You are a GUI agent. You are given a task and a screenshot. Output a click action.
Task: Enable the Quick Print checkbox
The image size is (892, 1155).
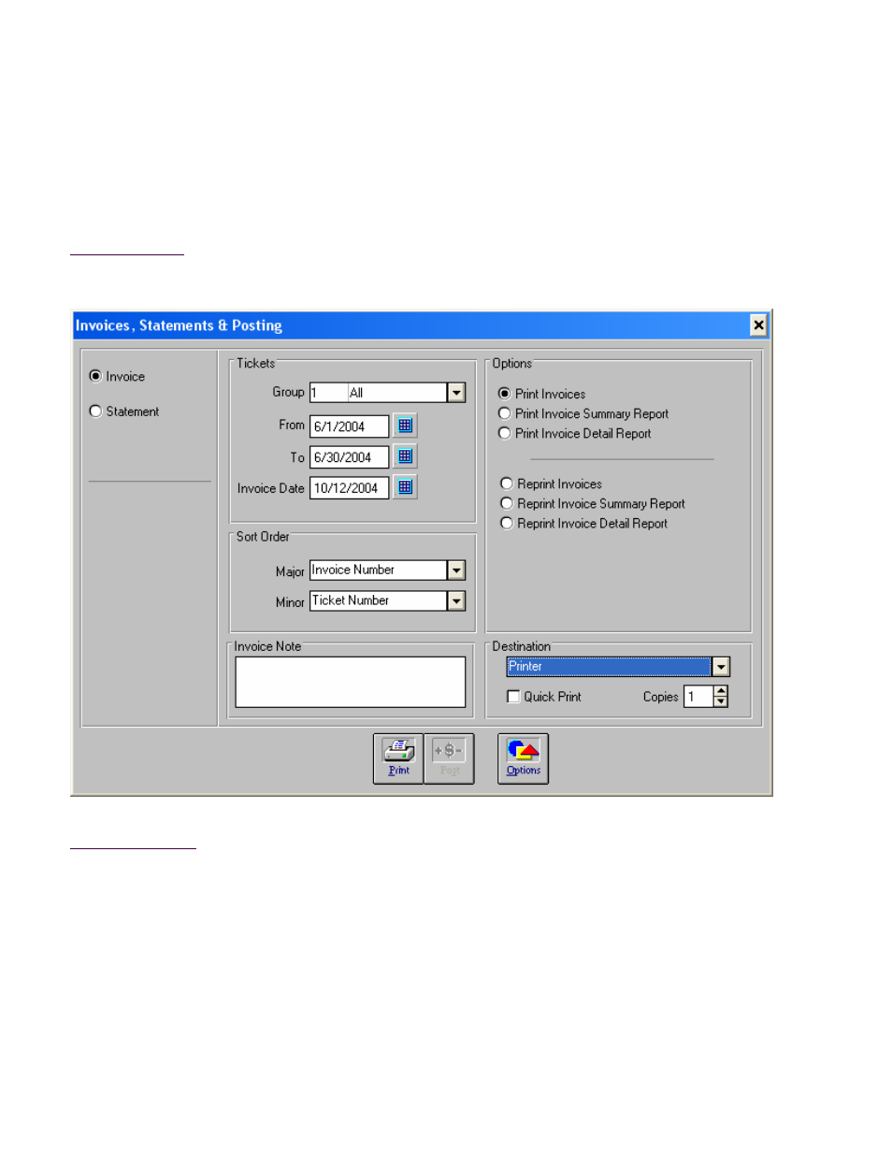point(513,697)
